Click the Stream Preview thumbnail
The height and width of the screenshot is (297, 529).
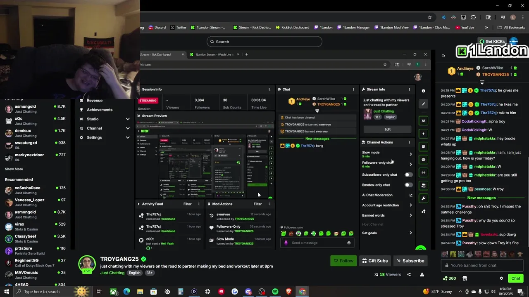click(206, 159)
